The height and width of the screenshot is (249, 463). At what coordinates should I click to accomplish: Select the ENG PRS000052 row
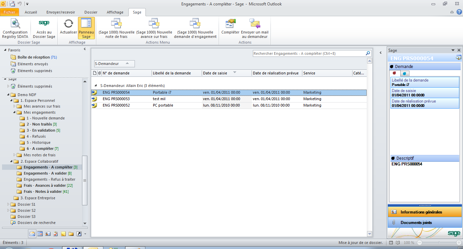coord(229,105)
